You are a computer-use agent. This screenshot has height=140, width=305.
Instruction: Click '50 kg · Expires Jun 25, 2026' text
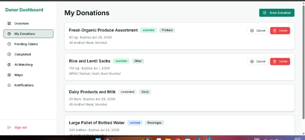coord(90,37)
